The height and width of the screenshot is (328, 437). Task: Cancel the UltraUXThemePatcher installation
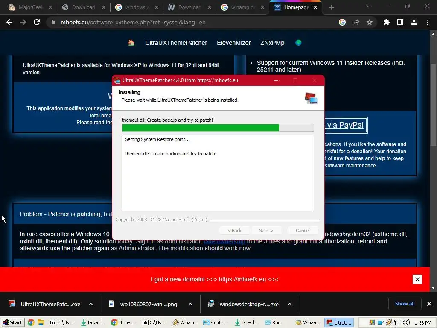click(x=303, y=231)
